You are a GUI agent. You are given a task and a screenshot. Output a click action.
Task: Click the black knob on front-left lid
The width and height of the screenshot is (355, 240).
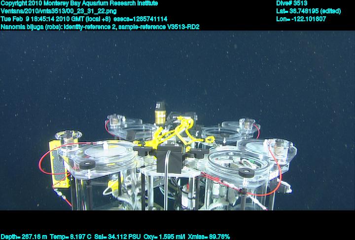click(x=89, y=164)
